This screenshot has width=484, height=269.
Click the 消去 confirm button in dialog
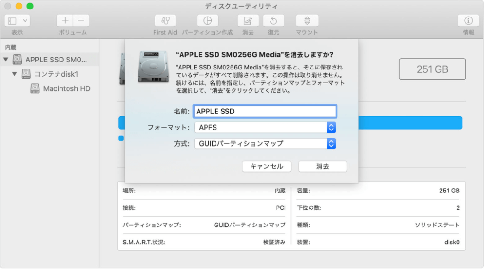point(323,166)
